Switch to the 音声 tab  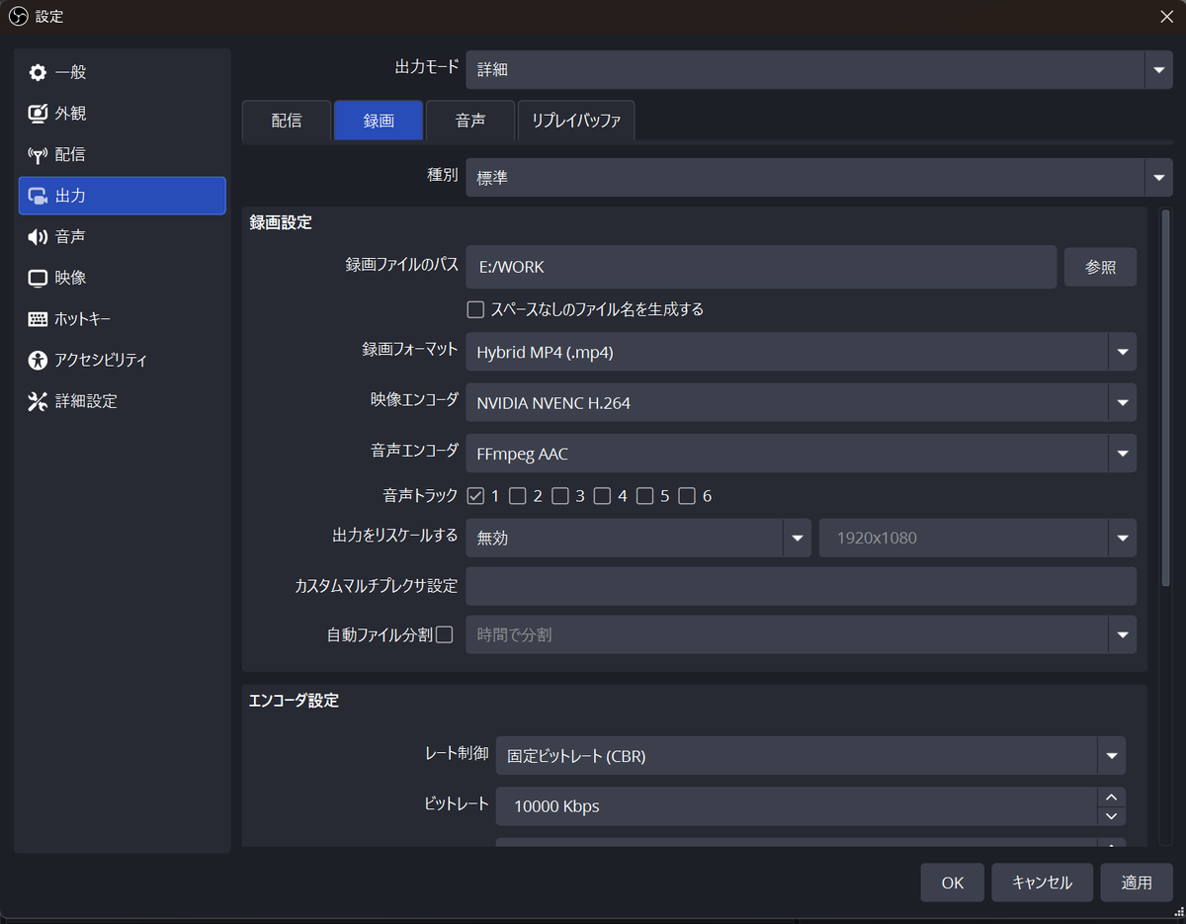pyautogui.click(x=470, y=121)
